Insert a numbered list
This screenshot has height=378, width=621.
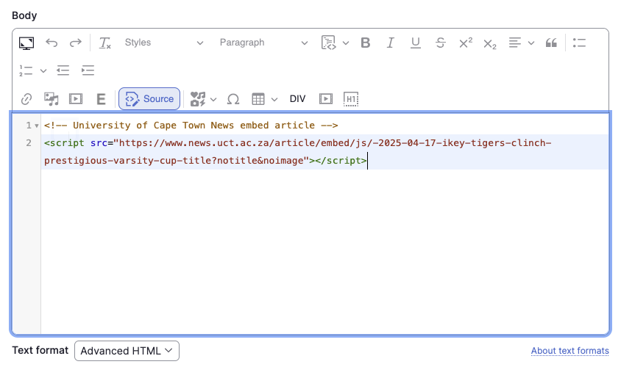pos(26,70)
